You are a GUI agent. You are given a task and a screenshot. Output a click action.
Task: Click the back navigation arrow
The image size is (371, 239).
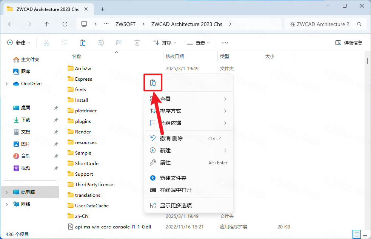click(11, 24)
